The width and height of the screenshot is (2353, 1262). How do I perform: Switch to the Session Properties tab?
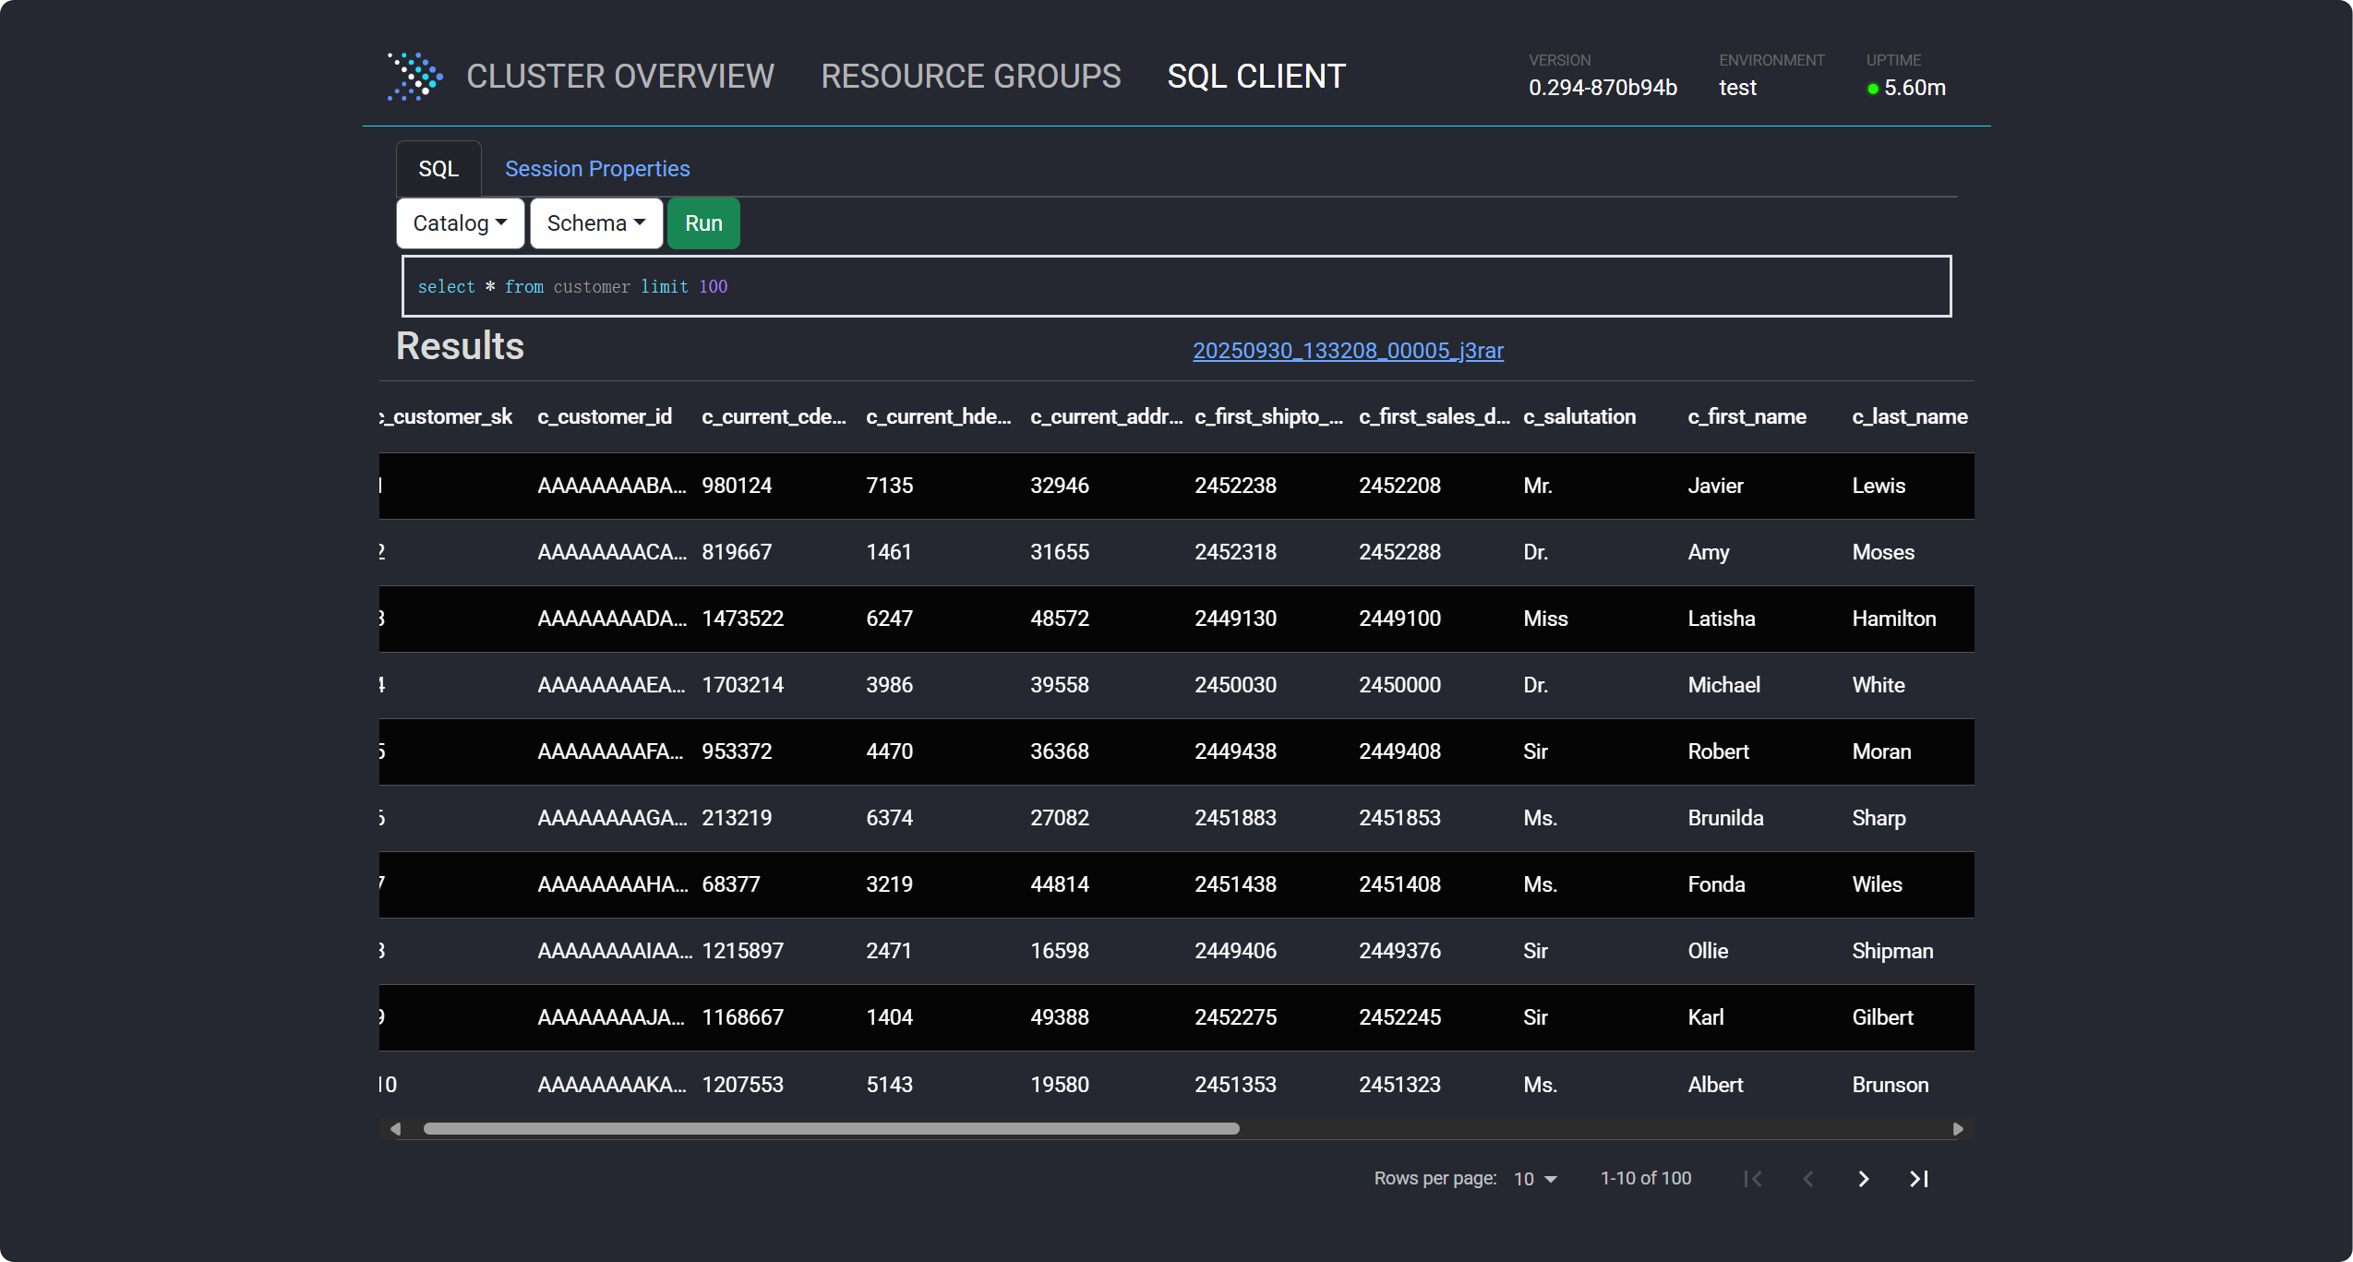[x=597, y=169]
